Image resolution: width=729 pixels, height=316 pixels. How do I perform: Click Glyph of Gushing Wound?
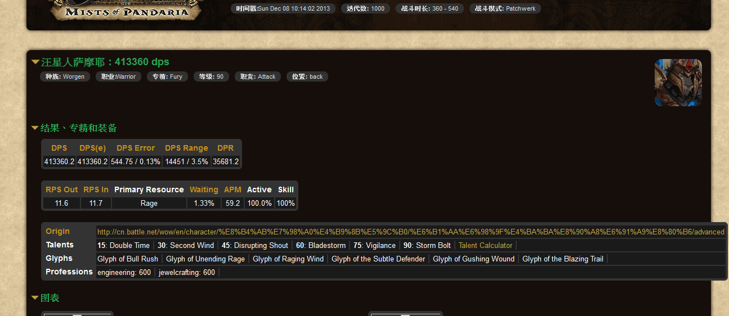(473, 259)
